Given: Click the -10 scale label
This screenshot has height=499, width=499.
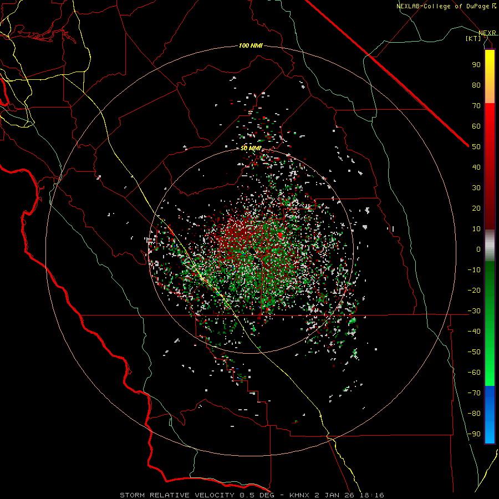Looking at the screenshot, I should coord(474,270).
